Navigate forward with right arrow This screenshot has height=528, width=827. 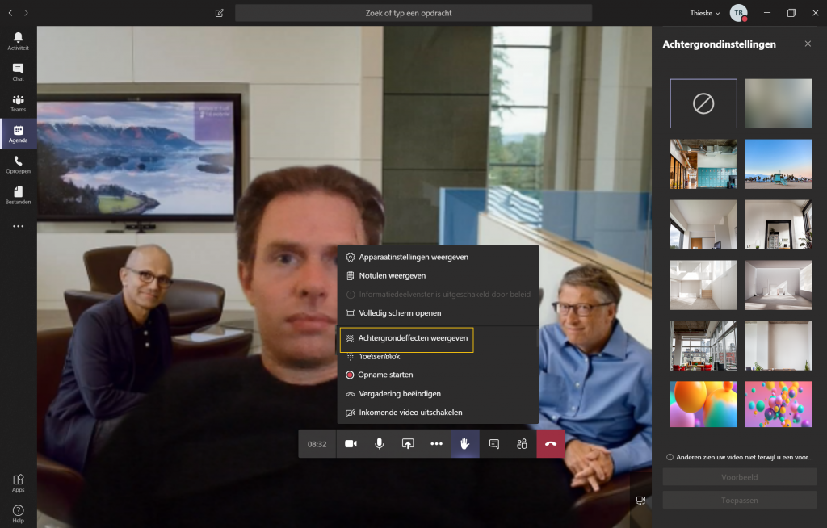(26, 13)
